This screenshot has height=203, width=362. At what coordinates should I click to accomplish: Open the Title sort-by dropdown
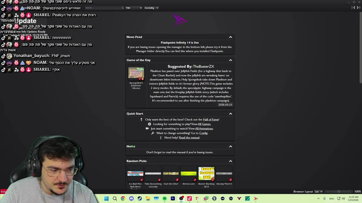(x=133, y=8)
